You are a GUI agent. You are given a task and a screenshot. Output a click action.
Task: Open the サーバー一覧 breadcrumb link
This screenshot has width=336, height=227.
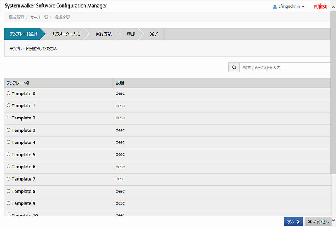pos(39,18)
